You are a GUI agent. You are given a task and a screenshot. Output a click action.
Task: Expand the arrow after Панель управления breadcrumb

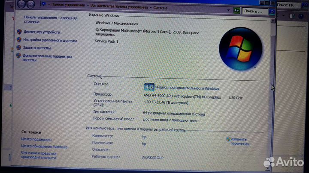pyautogui.click(x=88, y=6)
